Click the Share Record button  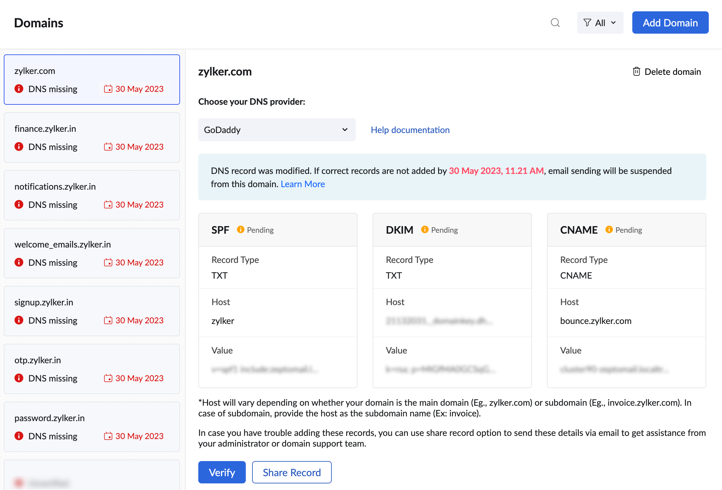291,472
